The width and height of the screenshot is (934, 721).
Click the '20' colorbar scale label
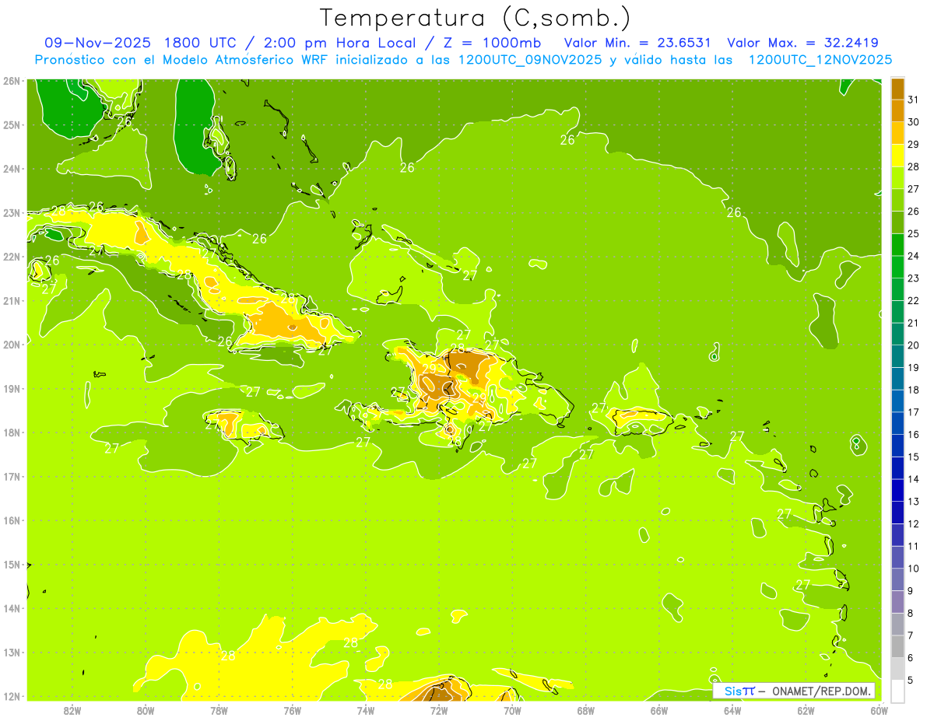point(912,345)
